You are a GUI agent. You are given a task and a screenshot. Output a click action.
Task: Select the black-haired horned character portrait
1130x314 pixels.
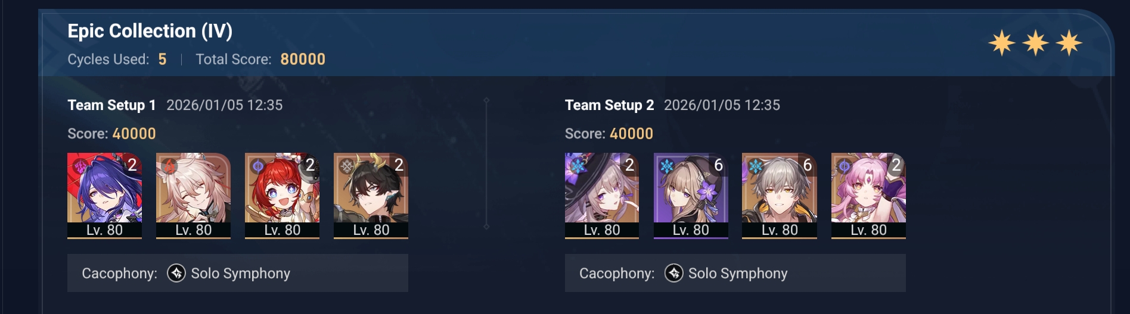[371, 196]
